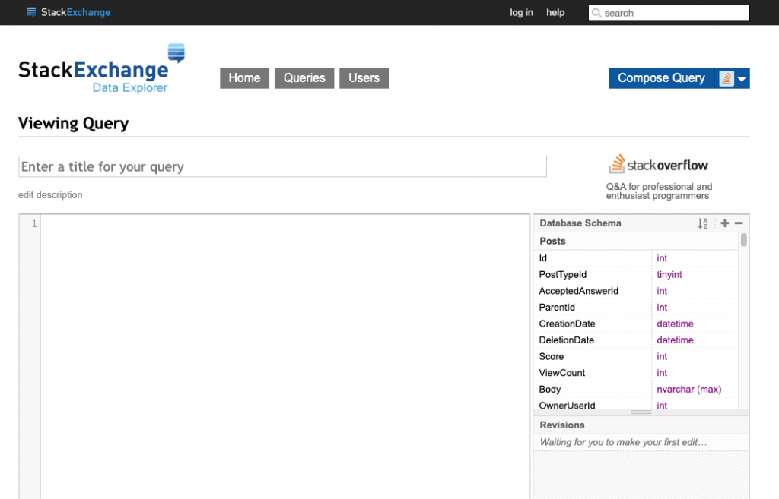
Task: Click the log in link
Action: click(521, 13)
